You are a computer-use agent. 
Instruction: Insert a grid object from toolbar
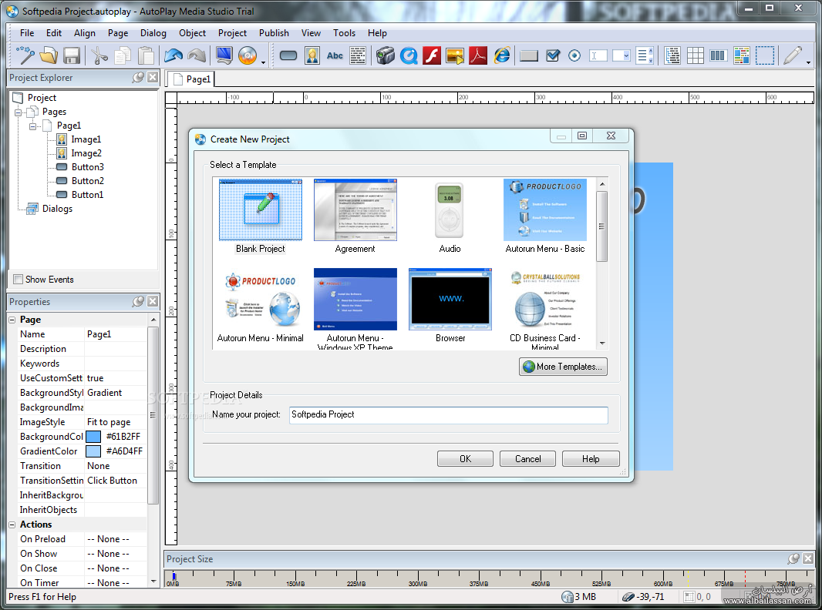coord(695,55)
